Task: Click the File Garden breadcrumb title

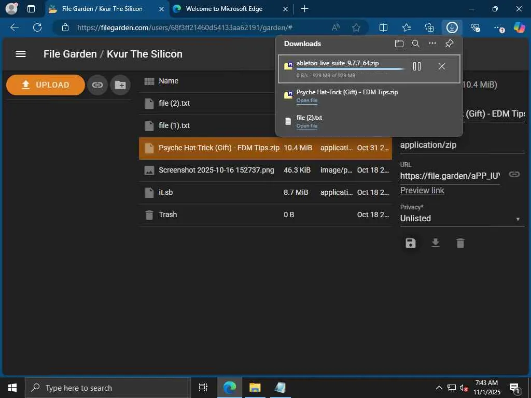Action: 70,54
